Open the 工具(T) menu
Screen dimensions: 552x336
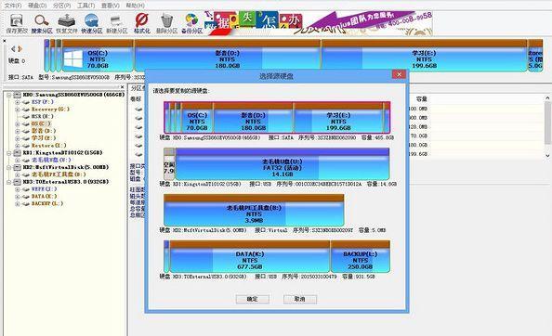pyautogui.click(x=86, y=6)
